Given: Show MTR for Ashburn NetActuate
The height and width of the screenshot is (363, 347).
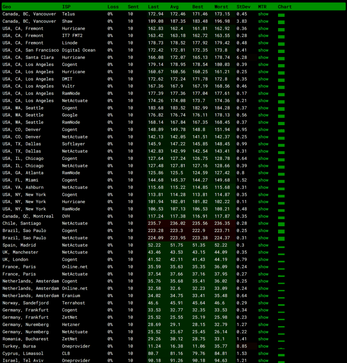Looking at the screenshot, I should [263, 187].
